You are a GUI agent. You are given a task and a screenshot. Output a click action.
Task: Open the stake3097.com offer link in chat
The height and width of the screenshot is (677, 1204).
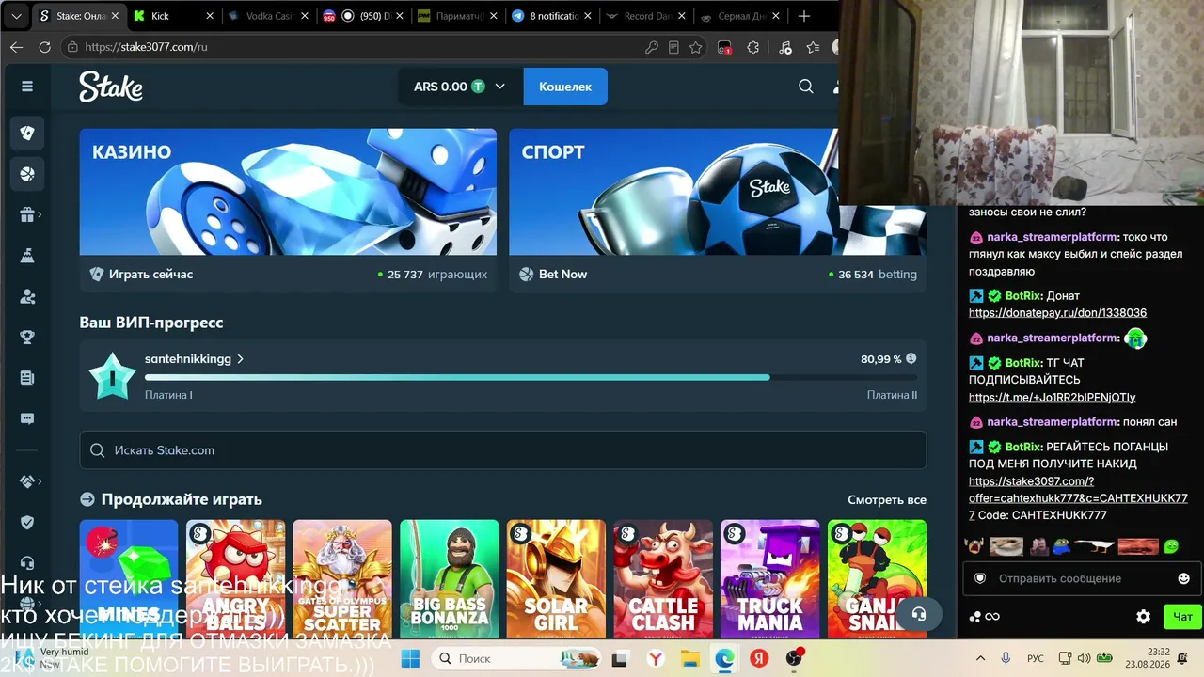(1078, 498)
